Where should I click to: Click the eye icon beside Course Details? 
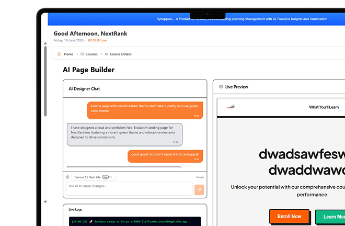pyautogui.click(x=106, y=54)
